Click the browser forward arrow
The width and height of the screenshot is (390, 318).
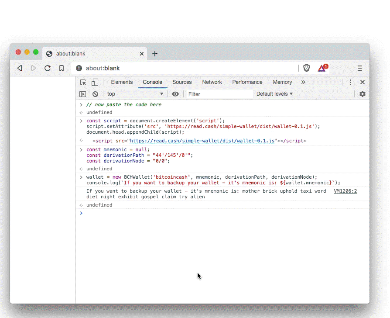(33, 68)
